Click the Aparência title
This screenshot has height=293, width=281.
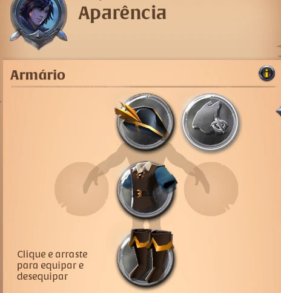click(122, 13)
